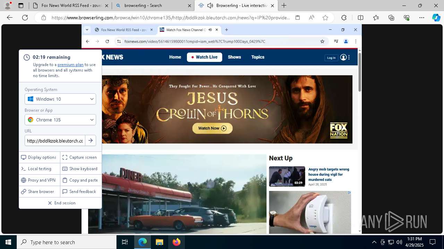Open taskbar volume control

(x=399, y=242)
